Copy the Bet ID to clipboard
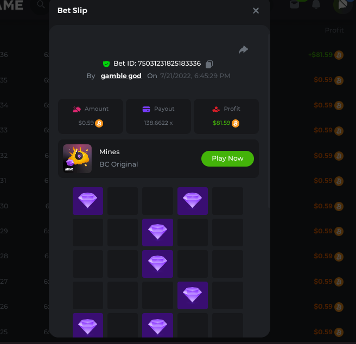The image size is (356, 344). pyautogui.click(x=209, y=64)
